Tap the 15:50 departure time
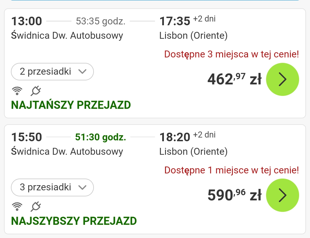The height and width of the screenshot is (238, 310). (x=26, y=137)
